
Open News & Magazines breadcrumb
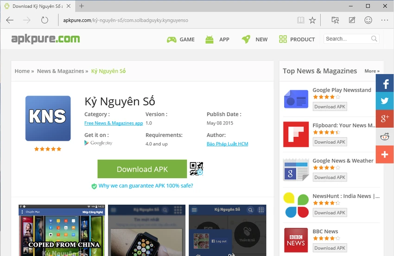point(60,71)
